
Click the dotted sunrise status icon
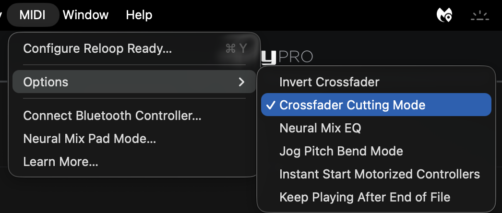[478, 16]
